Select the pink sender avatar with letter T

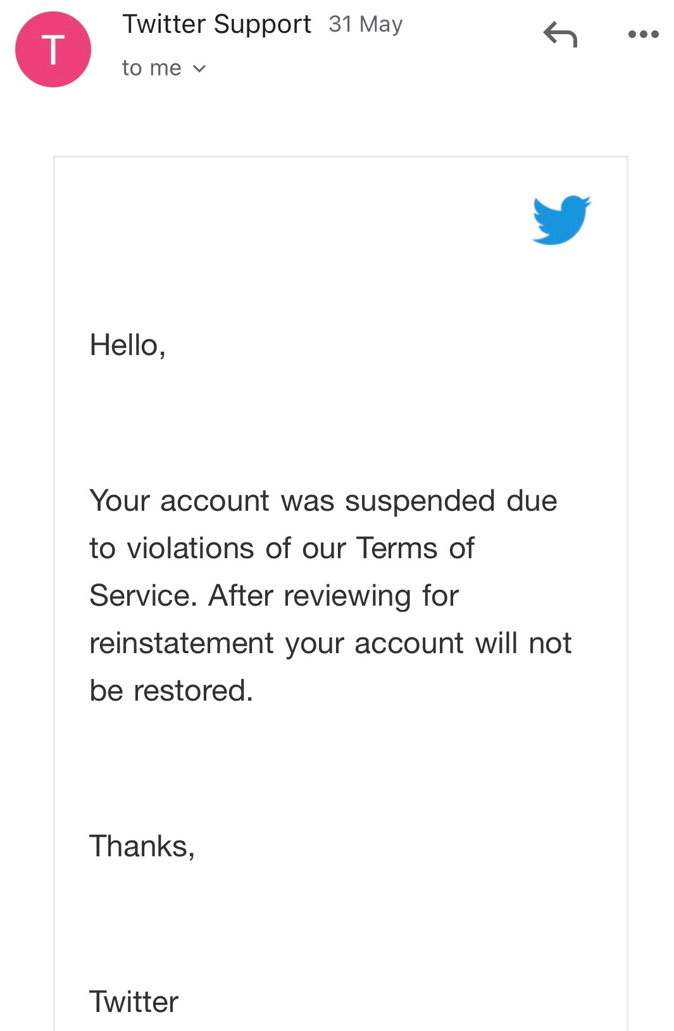53,50
